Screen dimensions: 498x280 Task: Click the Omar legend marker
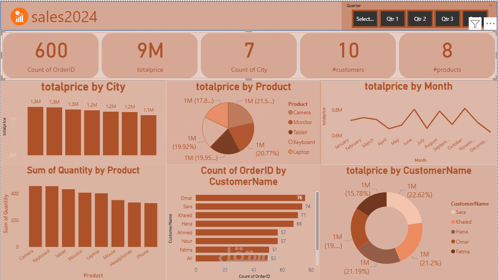453,241
